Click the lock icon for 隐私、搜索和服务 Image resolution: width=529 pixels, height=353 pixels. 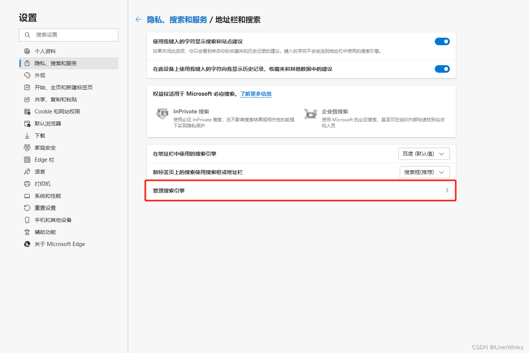27,63
